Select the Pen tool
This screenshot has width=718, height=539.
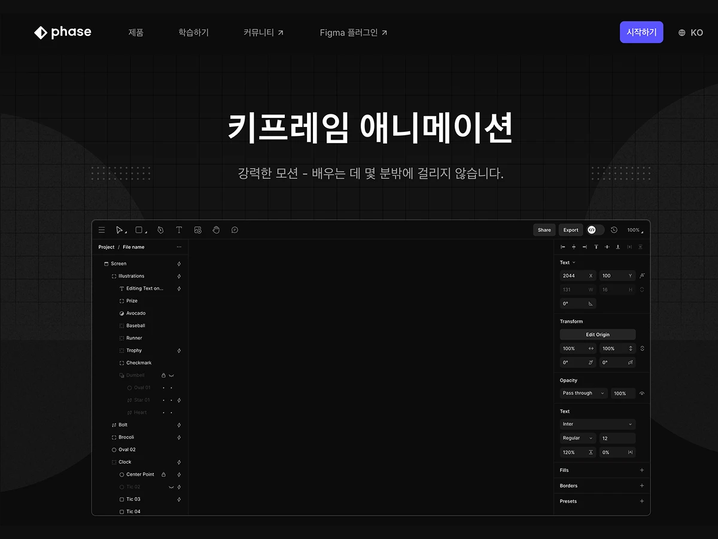160,230
